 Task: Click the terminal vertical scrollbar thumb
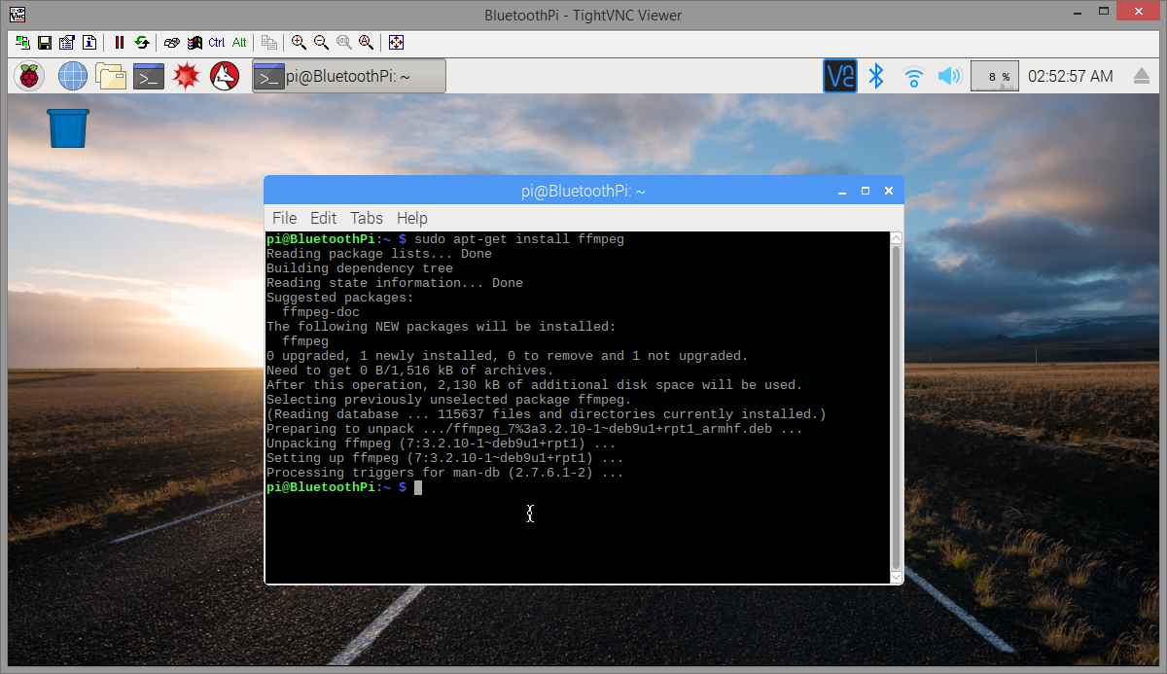click(x=897, y=408)
